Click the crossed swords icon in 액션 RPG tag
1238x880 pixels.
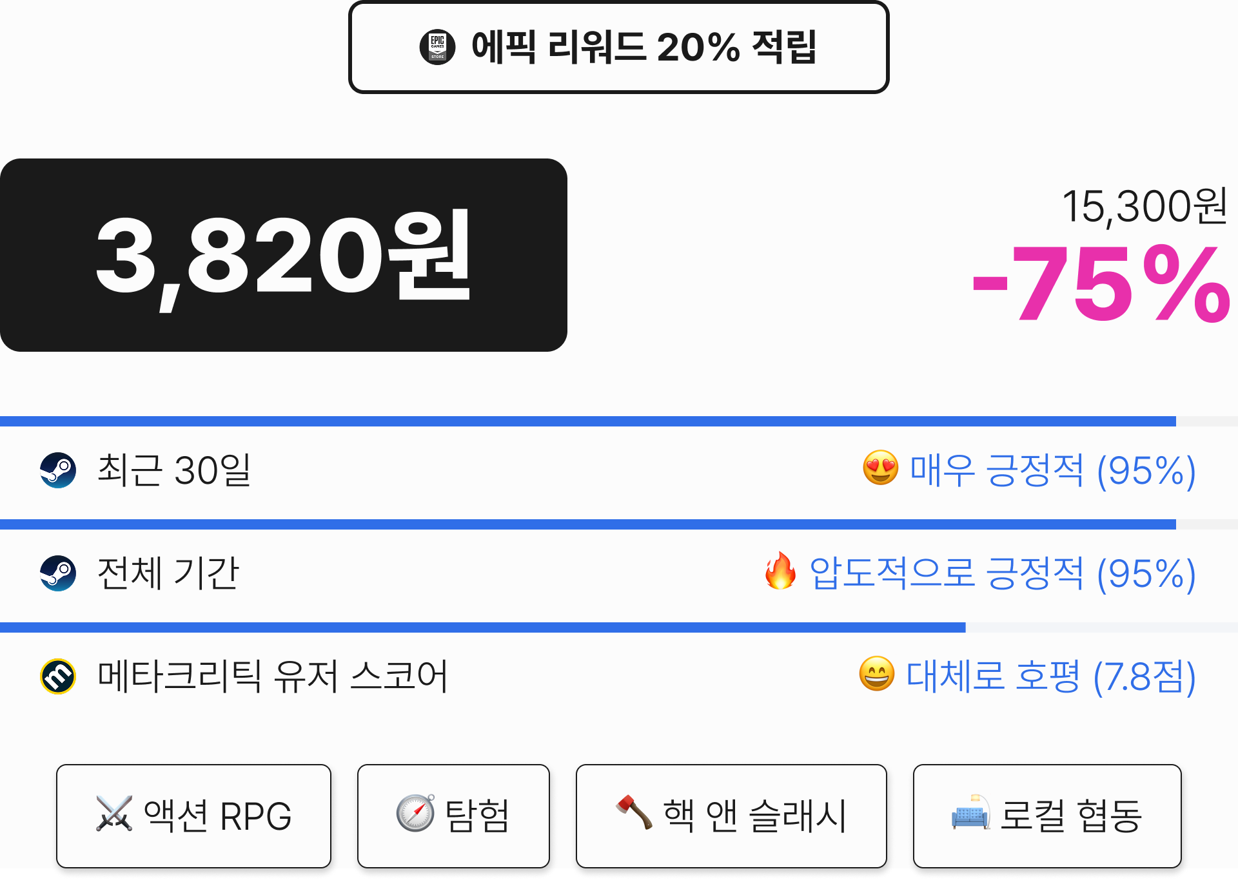coord(114,814)
